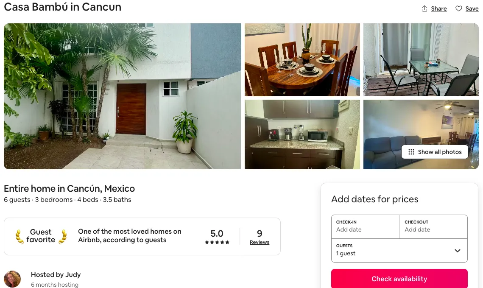Click the heart Save icon

pos(459,8)
